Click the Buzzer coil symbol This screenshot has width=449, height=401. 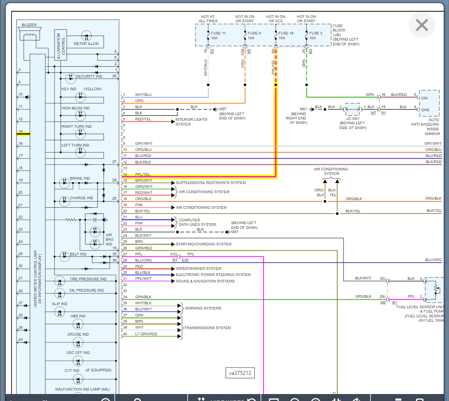[30, 36]
